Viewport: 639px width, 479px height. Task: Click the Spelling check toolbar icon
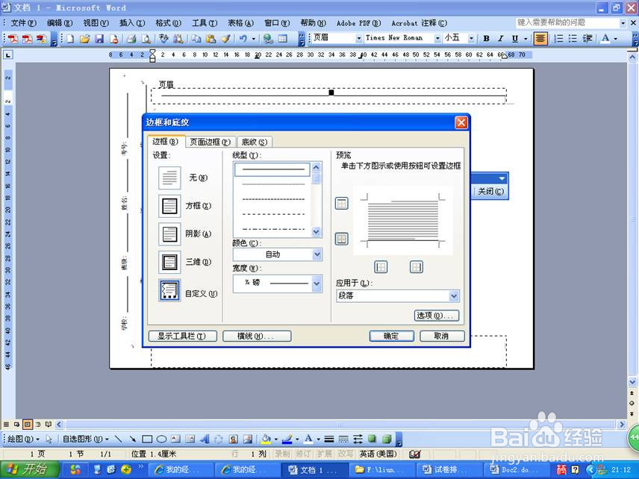point(163,39)
